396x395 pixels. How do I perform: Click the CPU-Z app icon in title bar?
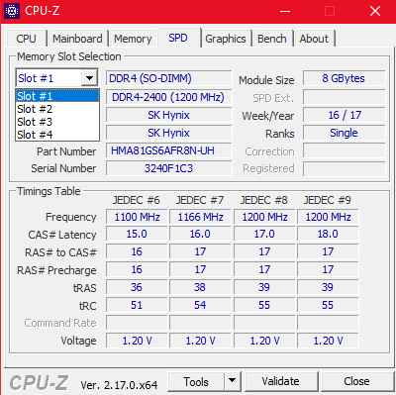[12, 11]
